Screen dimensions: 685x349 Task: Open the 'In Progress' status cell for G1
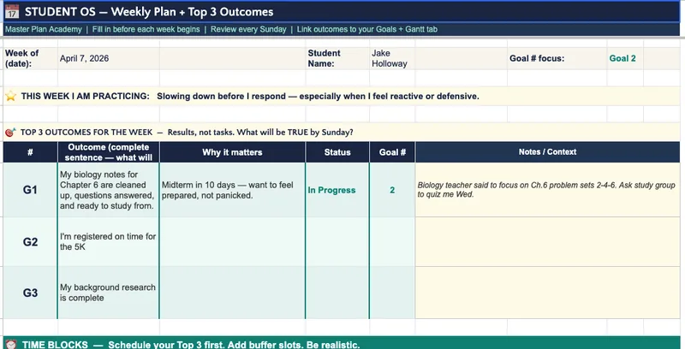337,190
